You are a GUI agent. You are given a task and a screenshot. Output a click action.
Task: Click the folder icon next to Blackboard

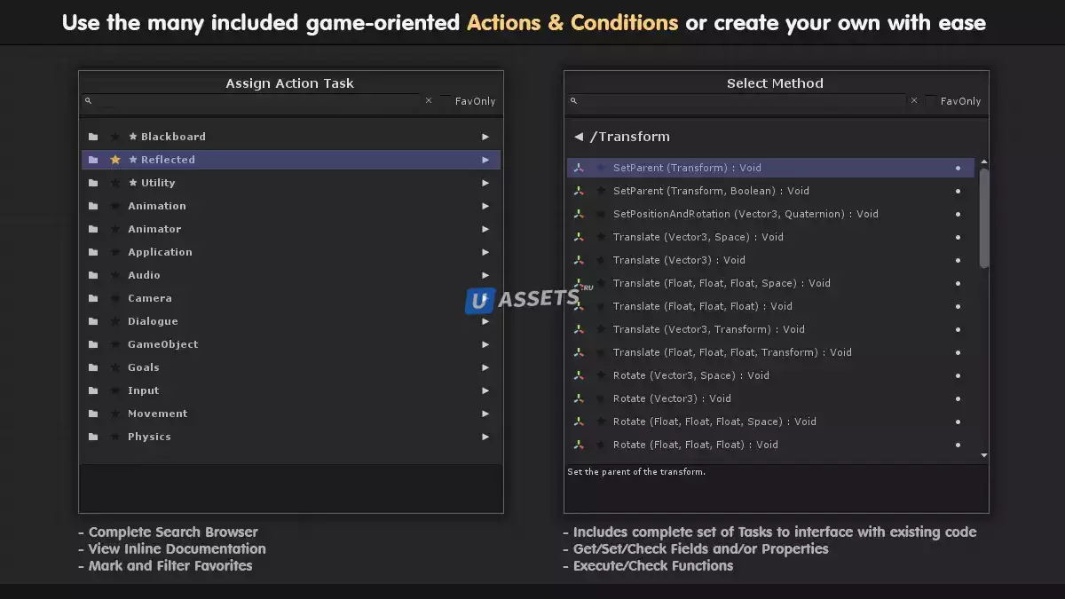tap(93, 137)
